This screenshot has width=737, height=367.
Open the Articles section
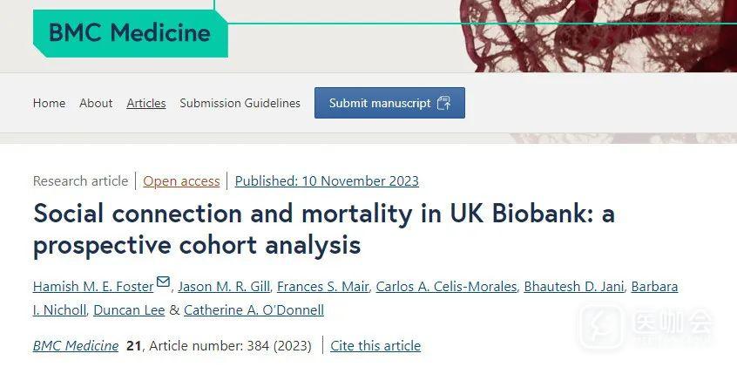pos(145,103)
